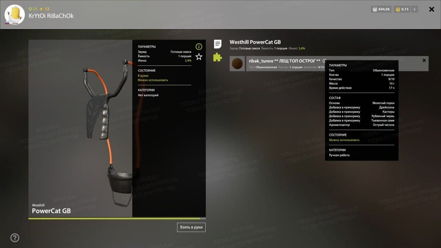The height and width of the screenshot is (248, 441).
Task: Open the KrYtOi RiBaChOk avatar picture
Action: point(14,14)
